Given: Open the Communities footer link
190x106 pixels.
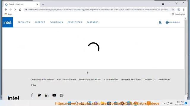Looking at the screenshot, I should point(111,79).
